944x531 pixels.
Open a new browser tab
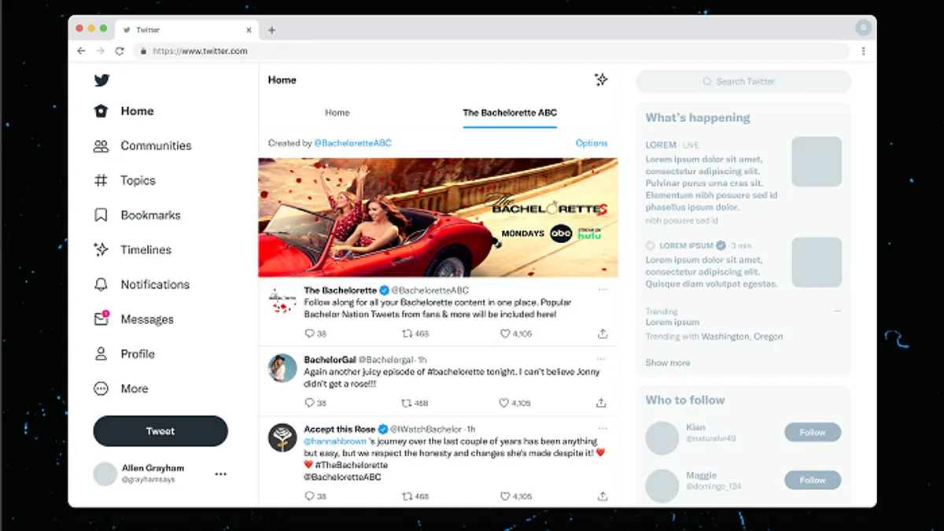(x=271, y=30)
